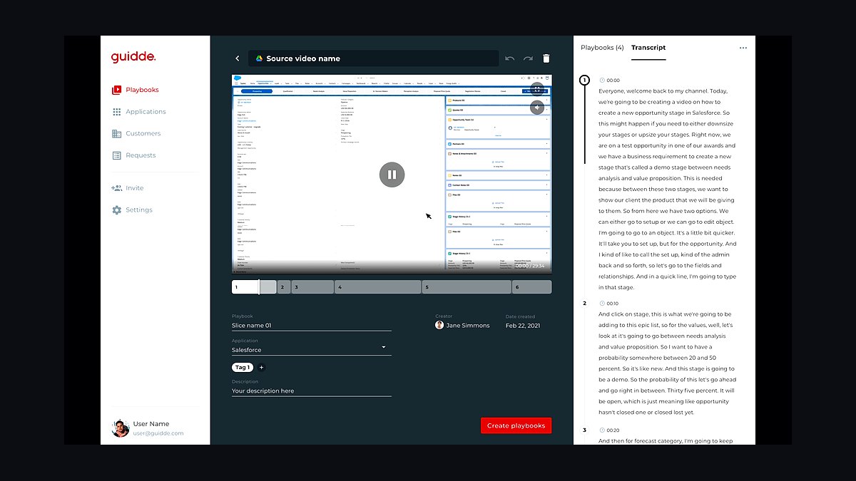Select transcript step marker 1
The width and height of the screenshot is (856, 481).
tap(585, 81)
